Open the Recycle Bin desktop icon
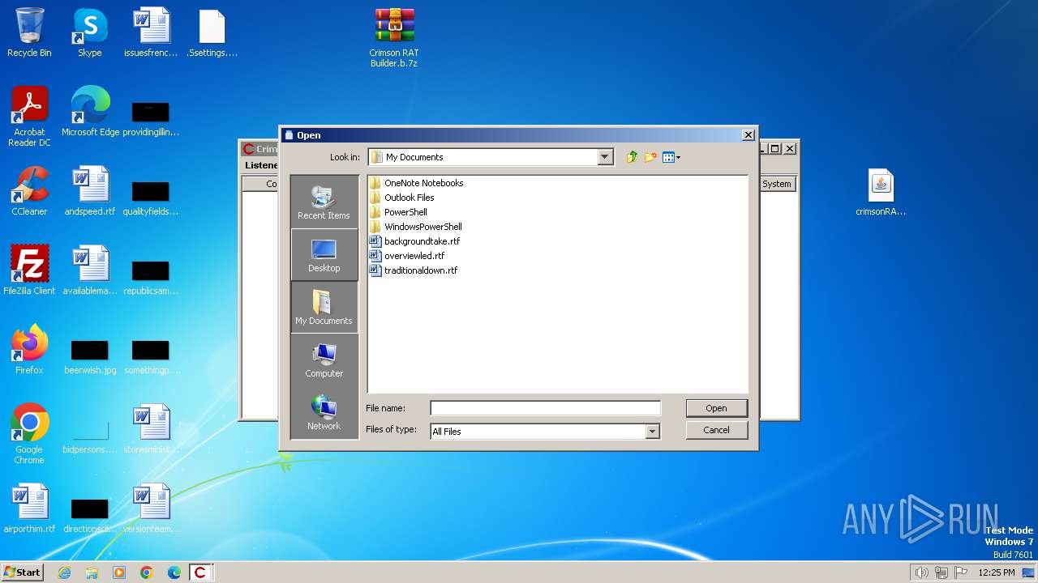This screenshot has height=583, width=1038. [x=29, y=32]
